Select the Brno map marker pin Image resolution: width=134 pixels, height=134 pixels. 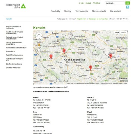pos(91,68)
